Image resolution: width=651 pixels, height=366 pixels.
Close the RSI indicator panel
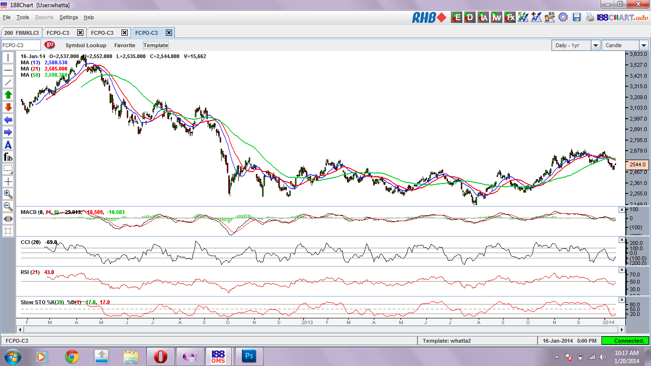tap(621, 270)
